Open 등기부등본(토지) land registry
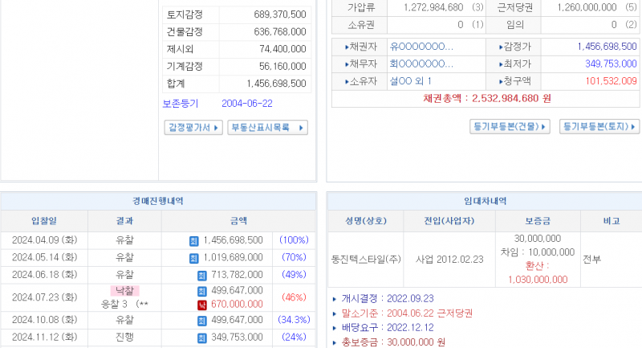The image size is (642, 348). coord(599,126)
